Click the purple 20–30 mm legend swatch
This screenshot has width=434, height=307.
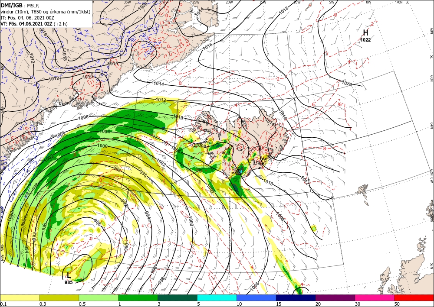(335, 297)
